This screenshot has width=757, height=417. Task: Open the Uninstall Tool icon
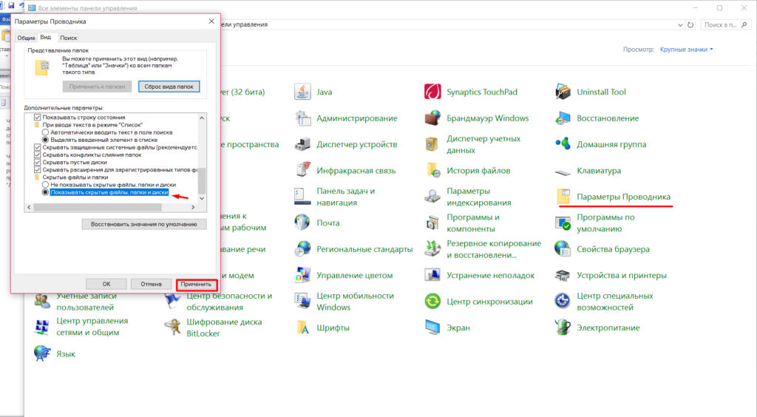click(x=563, y=92)
